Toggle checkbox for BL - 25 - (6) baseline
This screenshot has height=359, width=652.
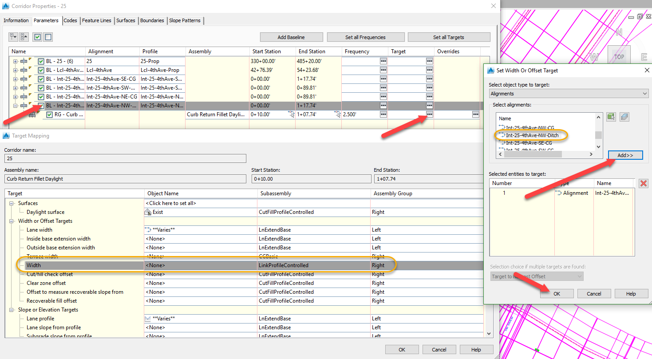pyautogui.click(x=41, y=61)
